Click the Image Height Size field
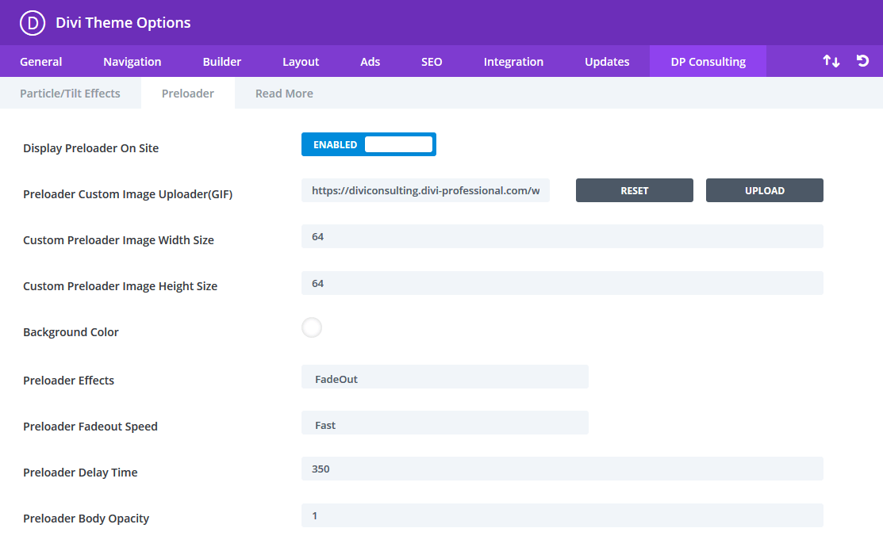 click(562, 283)
